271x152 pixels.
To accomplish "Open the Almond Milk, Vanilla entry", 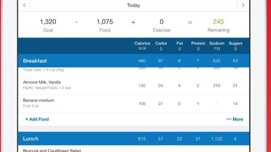I will (x=134, y=85).
